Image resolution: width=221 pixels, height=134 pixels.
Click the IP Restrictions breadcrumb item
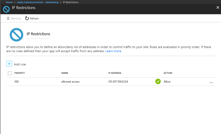pos(70,2)
